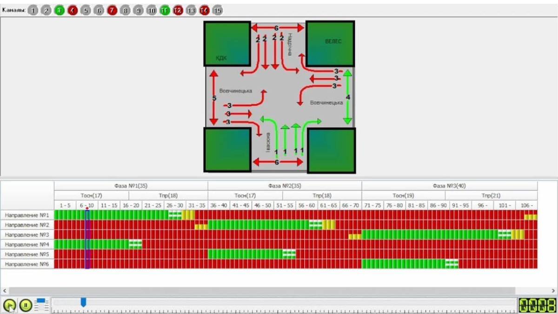Screen dimensions: 558x314
Task: Click the Направление №1 row label
Action: pyautogui.click(x=27, y=215)
